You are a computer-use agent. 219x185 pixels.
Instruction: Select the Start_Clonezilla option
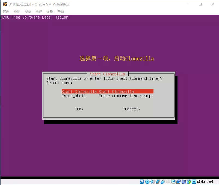point(108,91)
